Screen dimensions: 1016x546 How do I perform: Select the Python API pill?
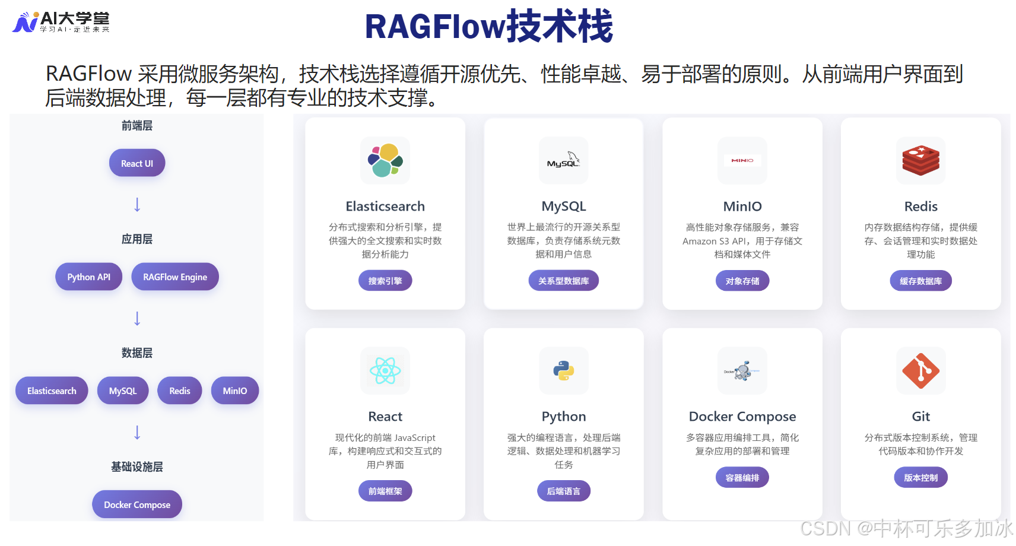[88, 276]
